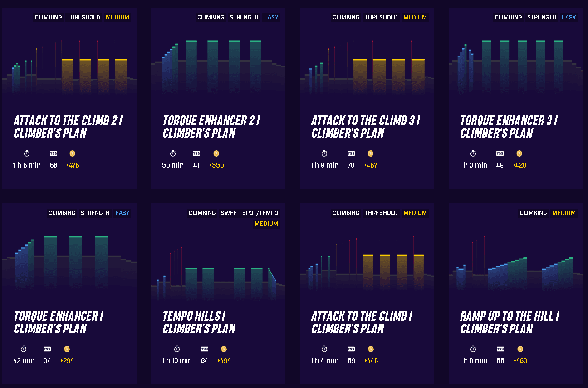Click the stopwatch icon on Torque Enhancer 3
588x388 pixels.
[x=473, y=153]
